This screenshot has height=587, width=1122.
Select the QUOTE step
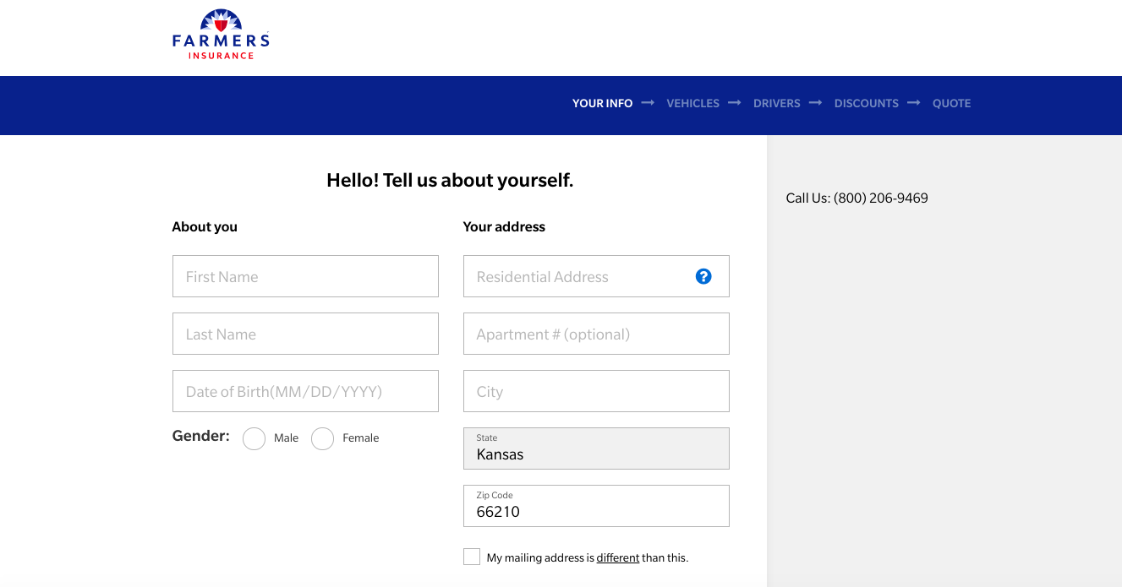951,102
